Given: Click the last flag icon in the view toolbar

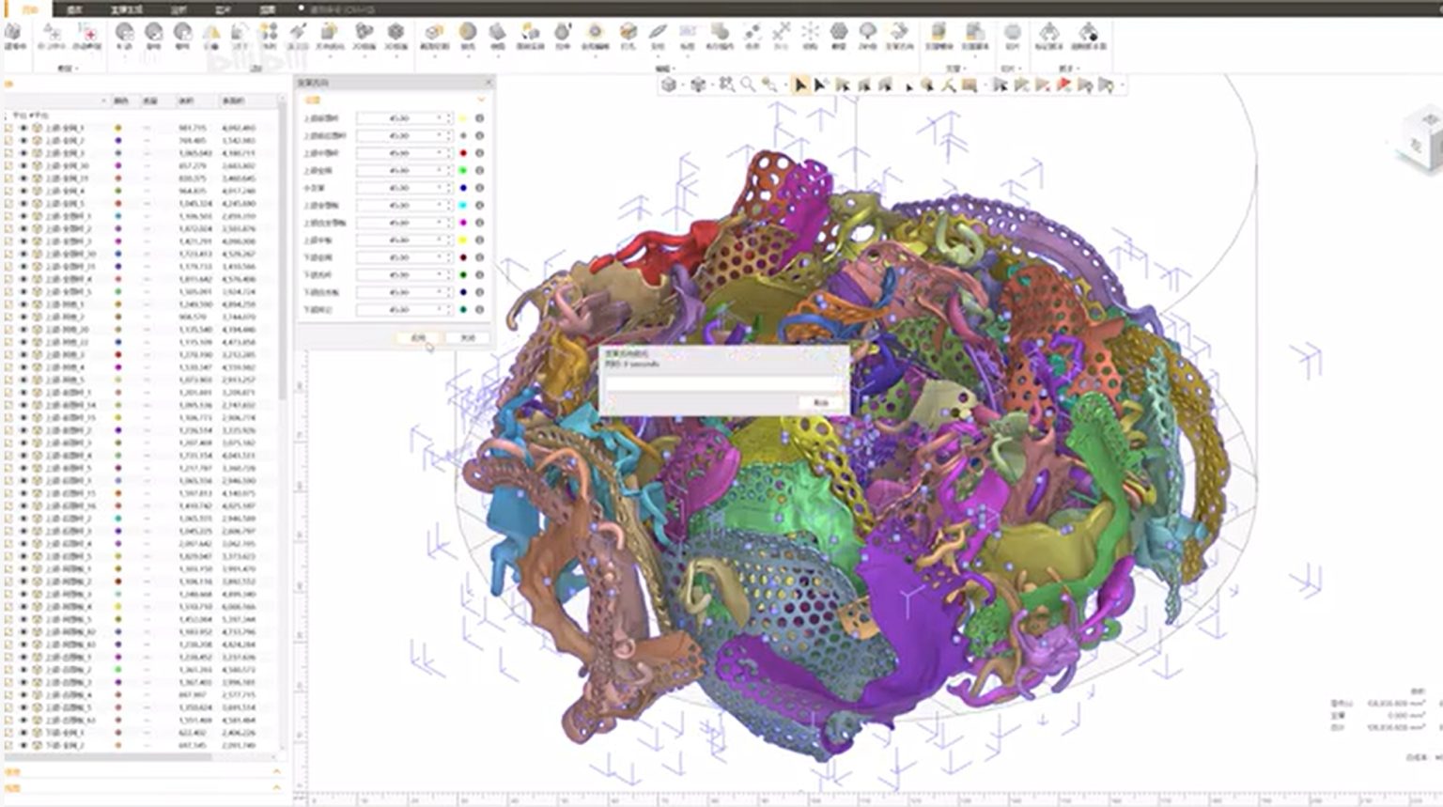Looking at the screenshot, I should coord(1107,85).
